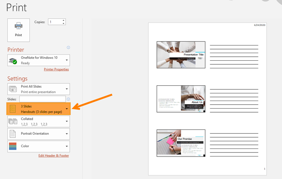Click the red, green and blue Color icon
The height and width of the screenshot is (179, 282).
click(x=12, y=146)
